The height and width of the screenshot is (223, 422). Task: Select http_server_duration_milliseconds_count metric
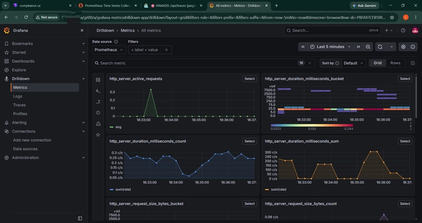(x=250, y=141)
